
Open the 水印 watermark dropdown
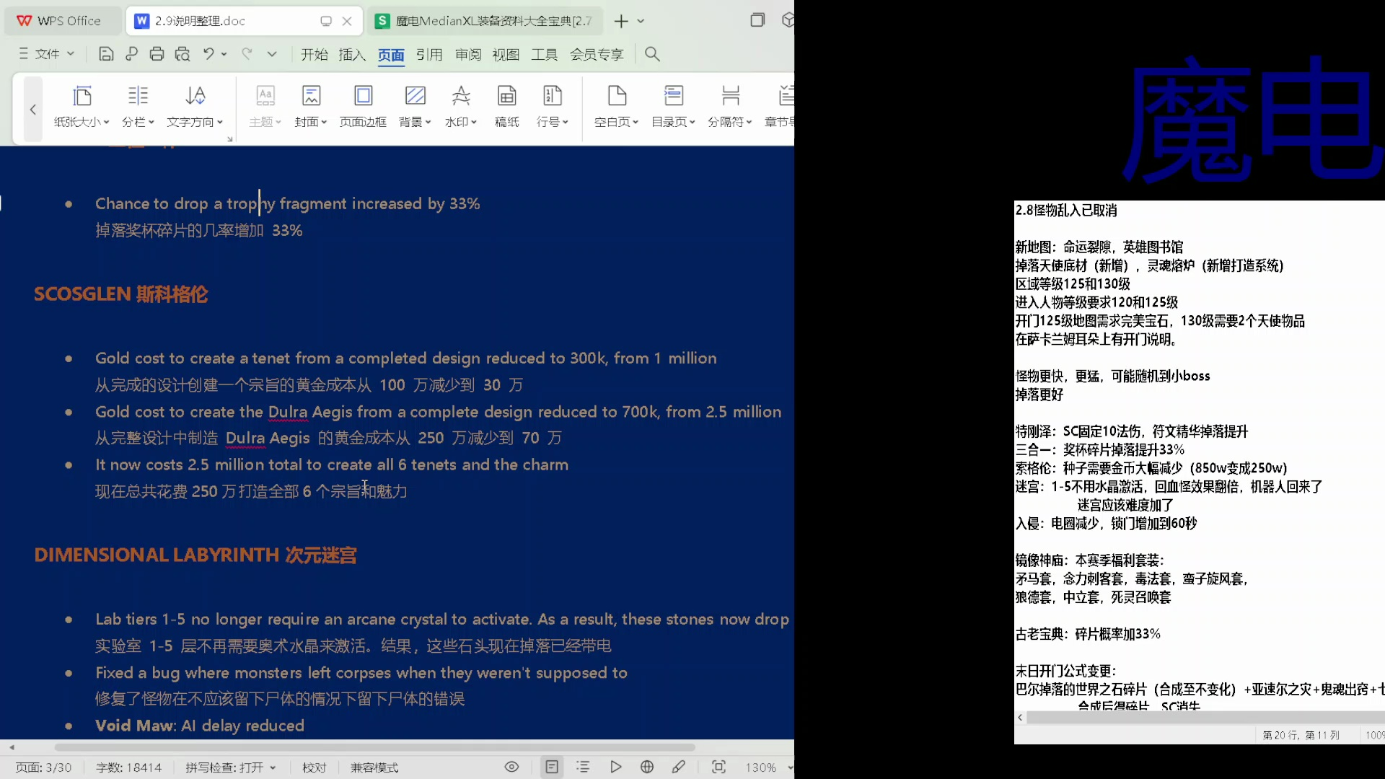[461, 107]
